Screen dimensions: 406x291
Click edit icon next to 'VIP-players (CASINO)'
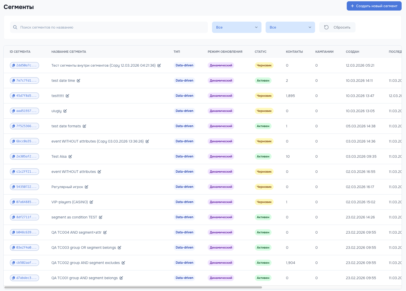click(x=91, y=202)
